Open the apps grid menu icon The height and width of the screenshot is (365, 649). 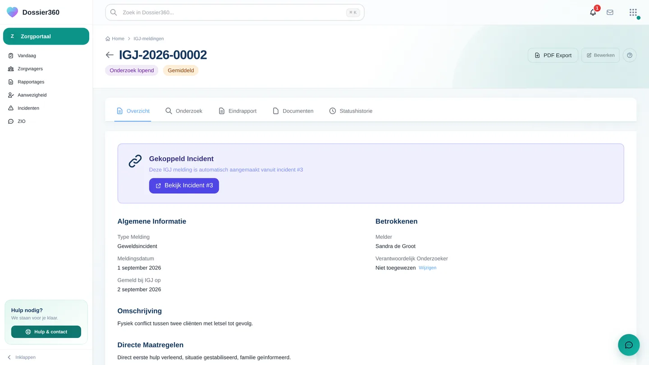pyautogui.click(x=633, y=13)
